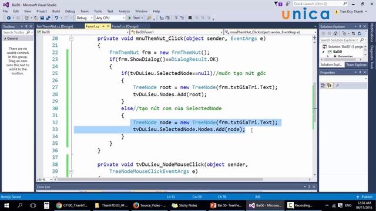Switch to frmThemNut.cs [Design] tab
Viewport: 376px width, 211px height.
click(x=55, y=26)
